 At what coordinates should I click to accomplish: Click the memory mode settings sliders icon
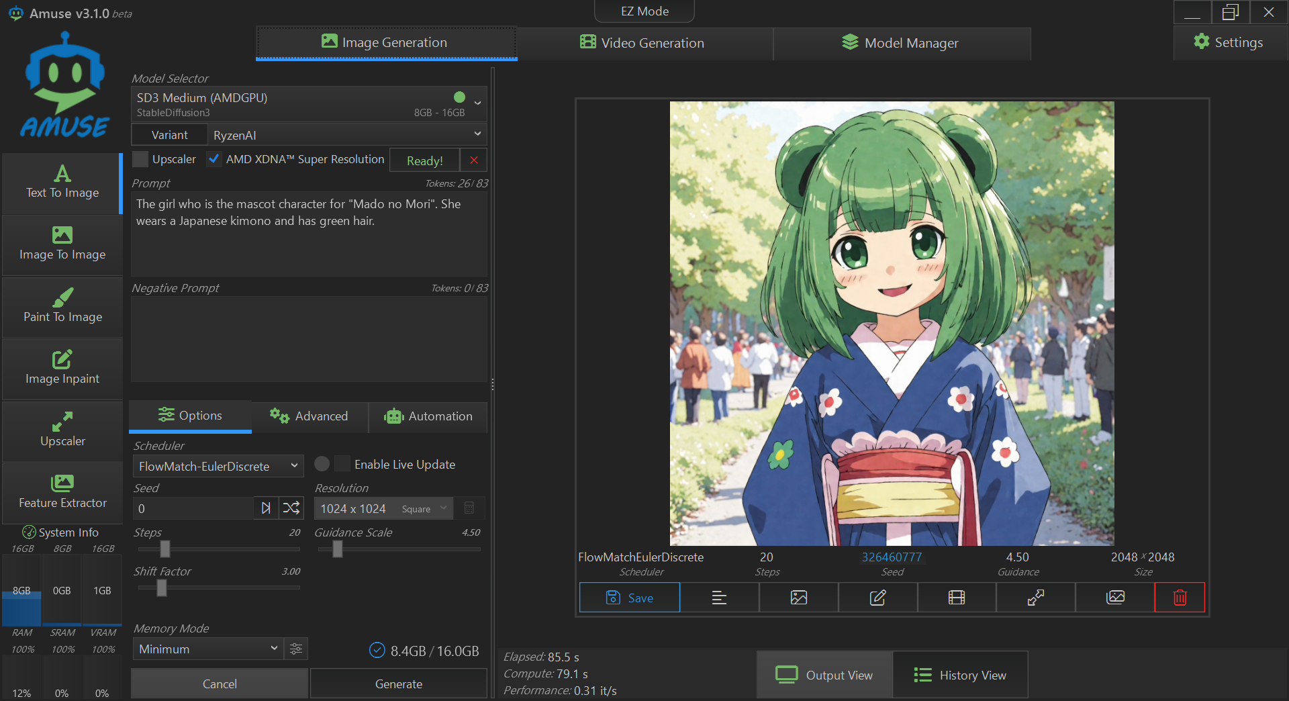(x=296, y=649)
